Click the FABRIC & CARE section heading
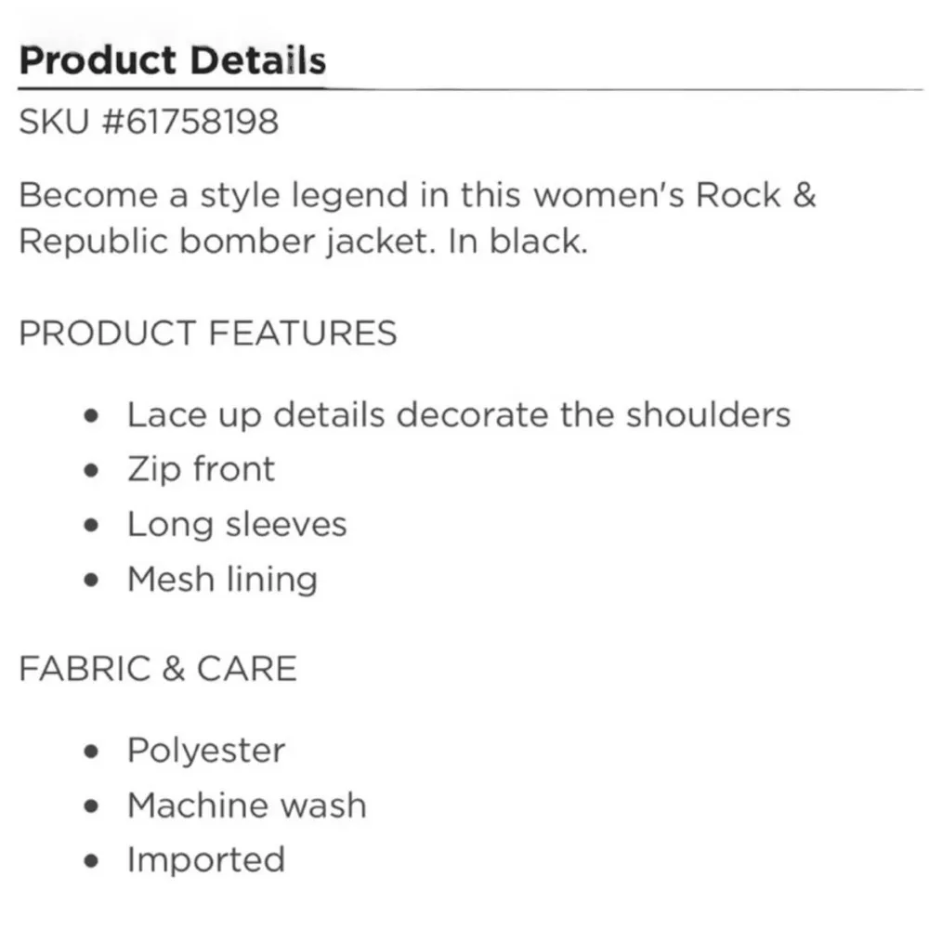Screen dimensions: 929x929 pos(158,669)
